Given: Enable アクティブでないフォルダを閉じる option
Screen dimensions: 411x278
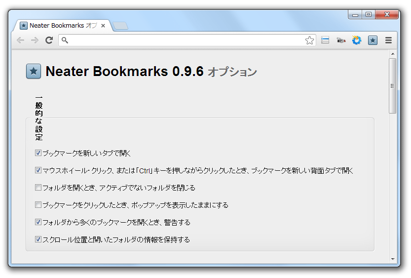Looking at the screenshot, I should click(38, 188).
